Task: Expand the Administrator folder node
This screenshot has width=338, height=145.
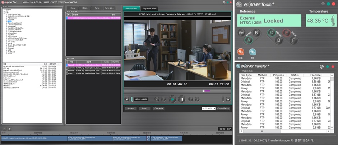Action: 7,18
